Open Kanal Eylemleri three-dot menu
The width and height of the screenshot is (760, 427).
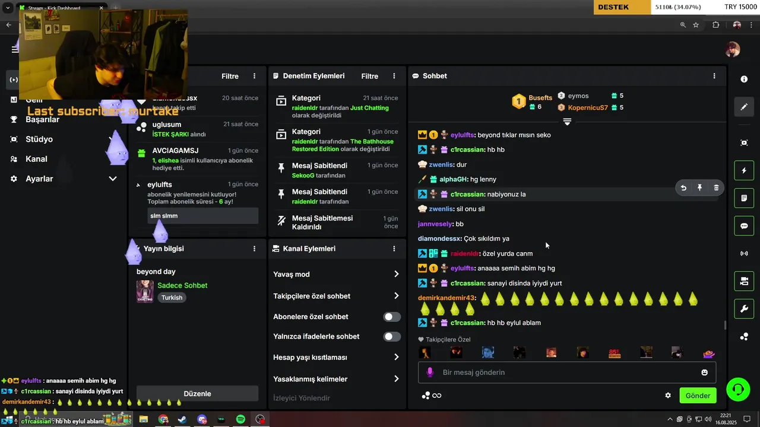coord(394,248)
